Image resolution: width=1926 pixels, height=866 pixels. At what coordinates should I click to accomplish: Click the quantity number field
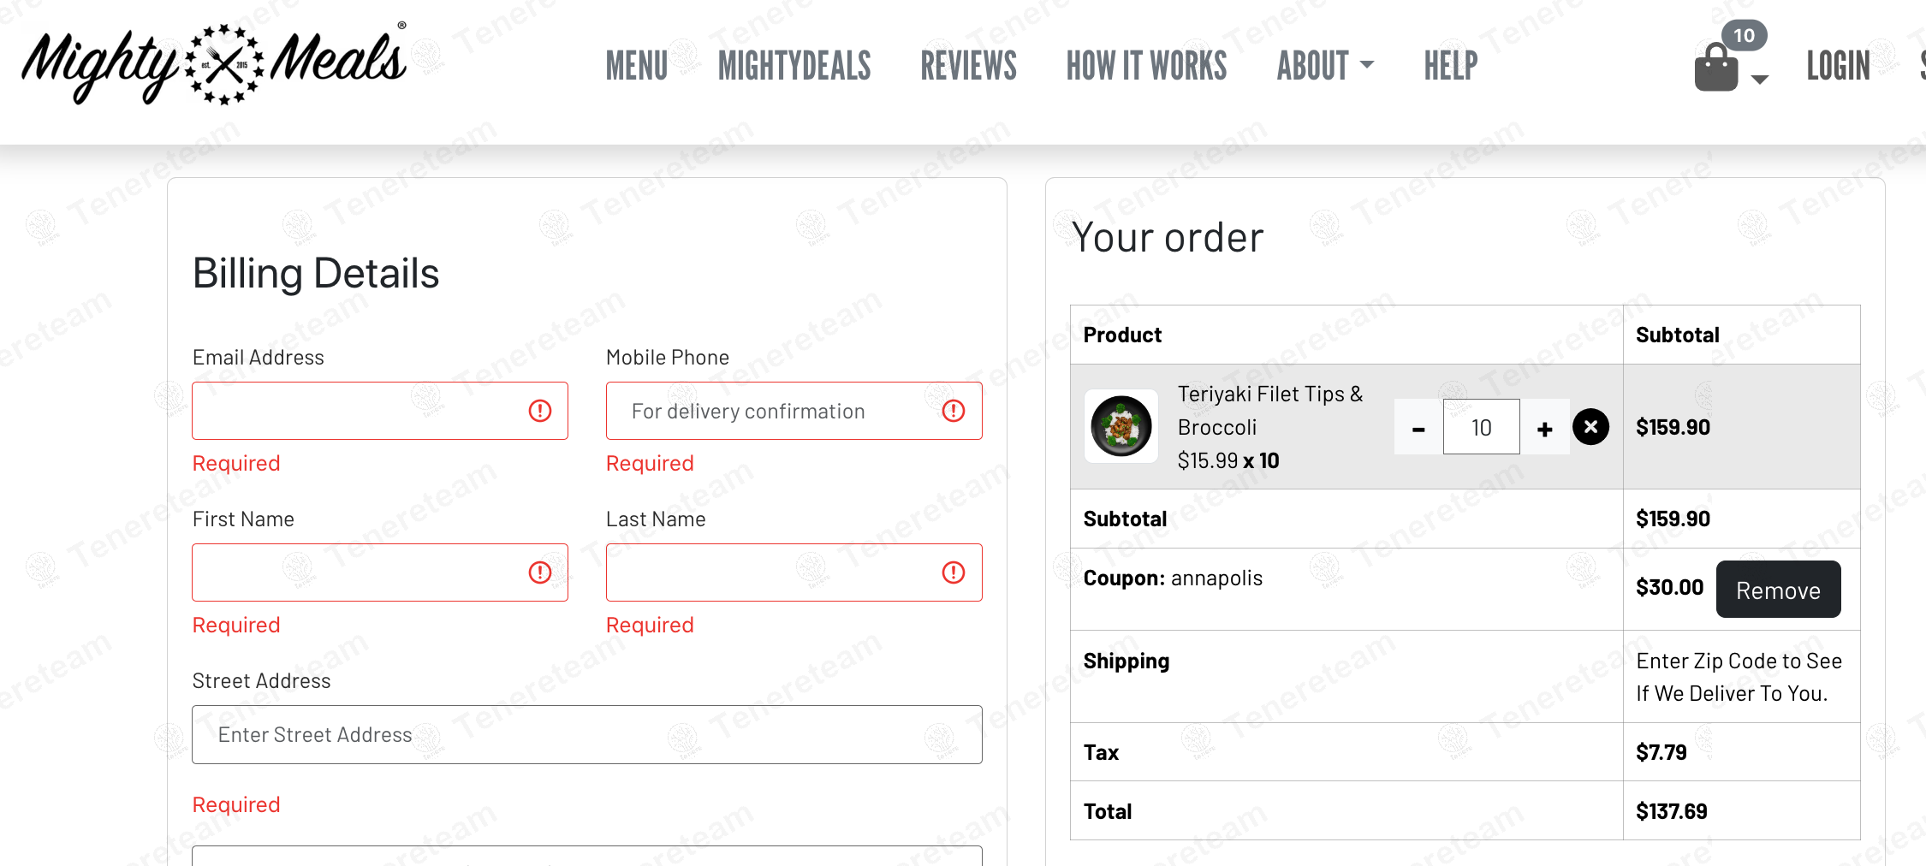point(1481,427)
